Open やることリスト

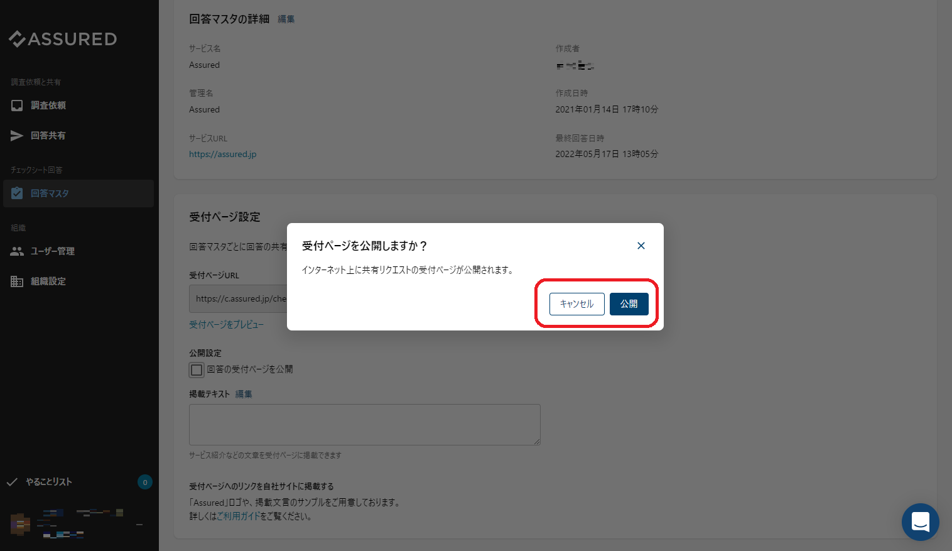coord(49,482)
